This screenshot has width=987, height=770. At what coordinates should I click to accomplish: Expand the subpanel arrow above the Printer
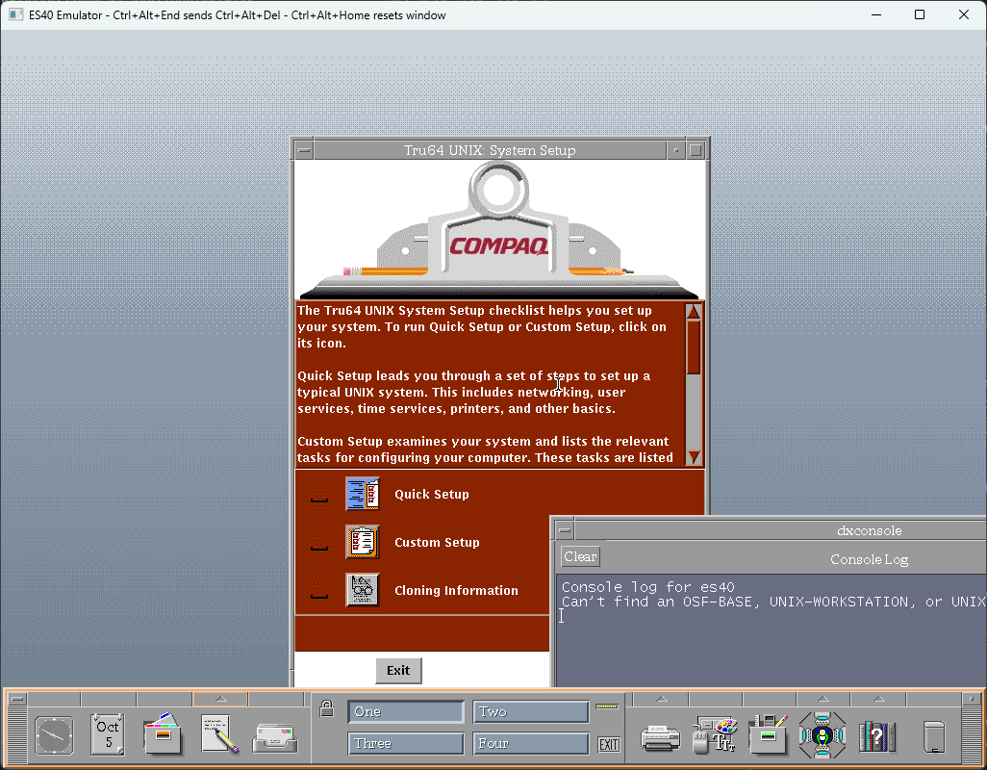click(662, 699)
